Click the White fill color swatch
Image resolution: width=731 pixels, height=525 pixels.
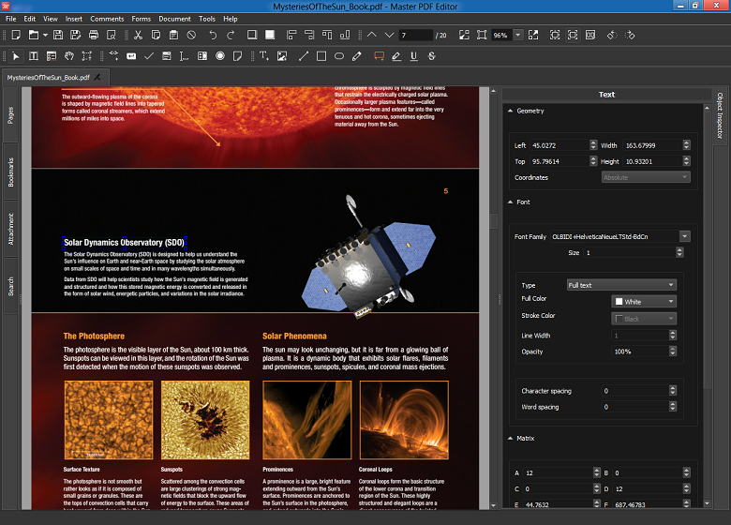[619, 302]
